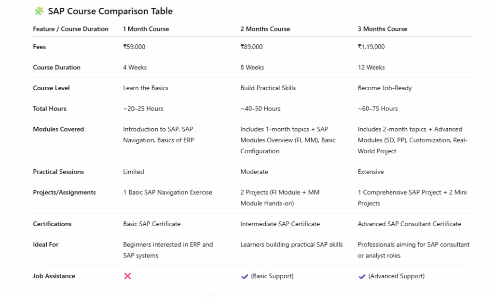Click the 3 Months Course column header
Screen dimensions: 494x297
(x=382, y=29)
